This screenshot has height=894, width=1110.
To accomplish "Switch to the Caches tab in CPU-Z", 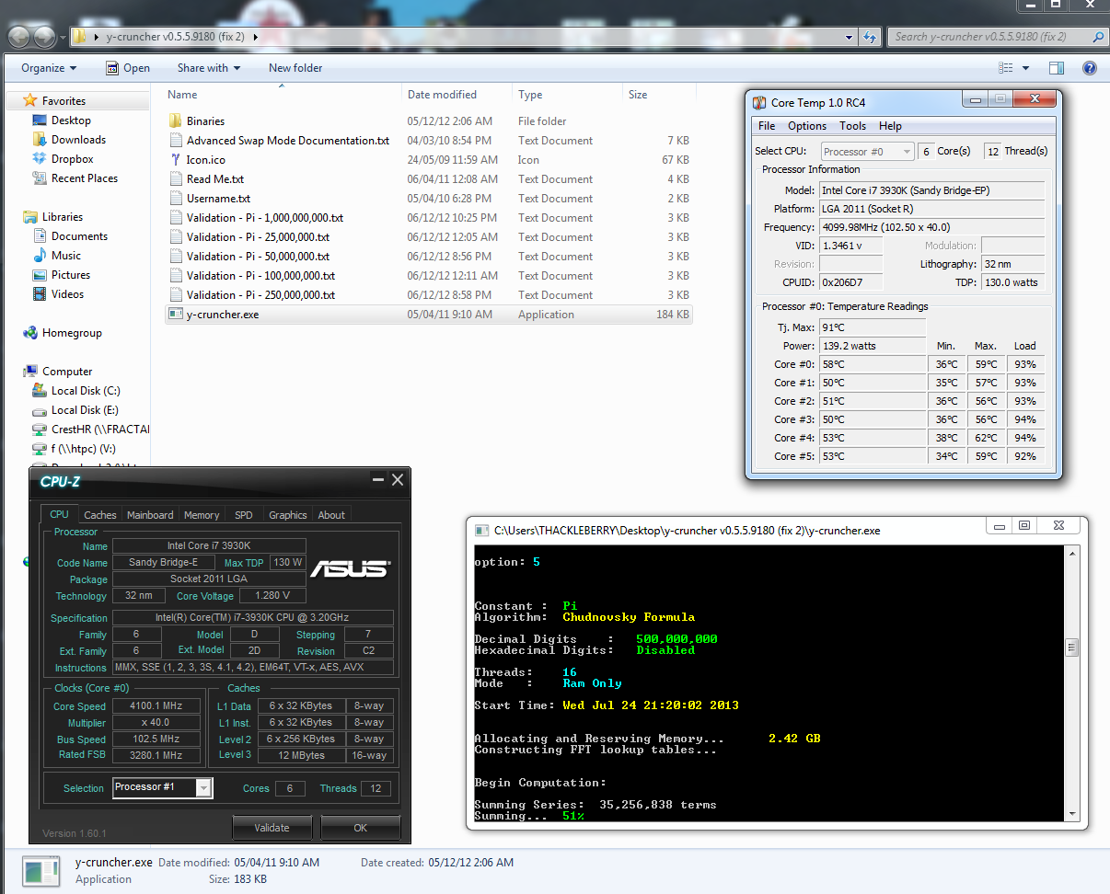I will [100, 515].
